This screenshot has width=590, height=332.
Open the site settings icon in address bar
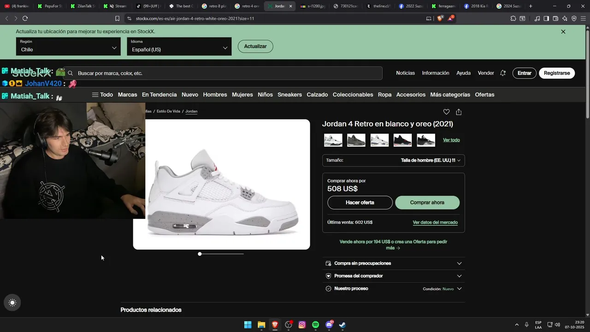129,18
